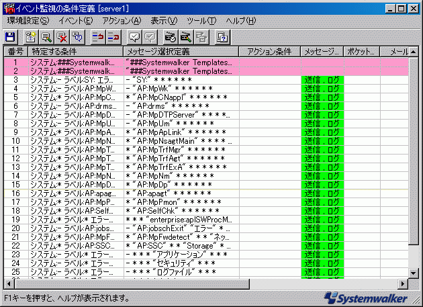423x307 pixels.
Task: Open the 環境設定(S) menu
Action: click(x=28, y=21)
